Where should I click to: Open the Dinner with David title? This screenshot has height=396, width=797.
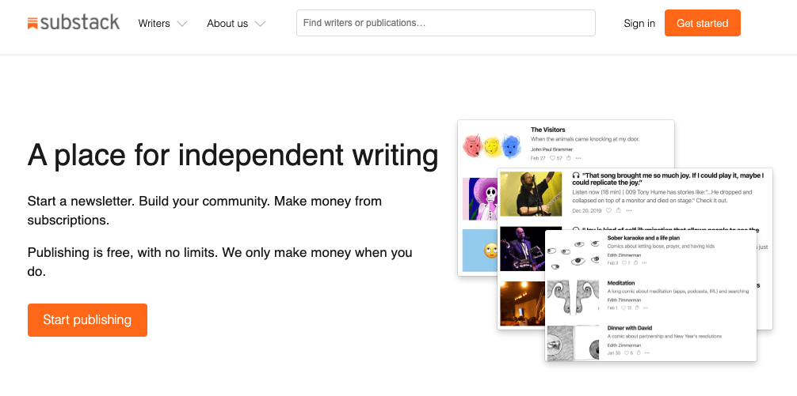coord(630,328)
